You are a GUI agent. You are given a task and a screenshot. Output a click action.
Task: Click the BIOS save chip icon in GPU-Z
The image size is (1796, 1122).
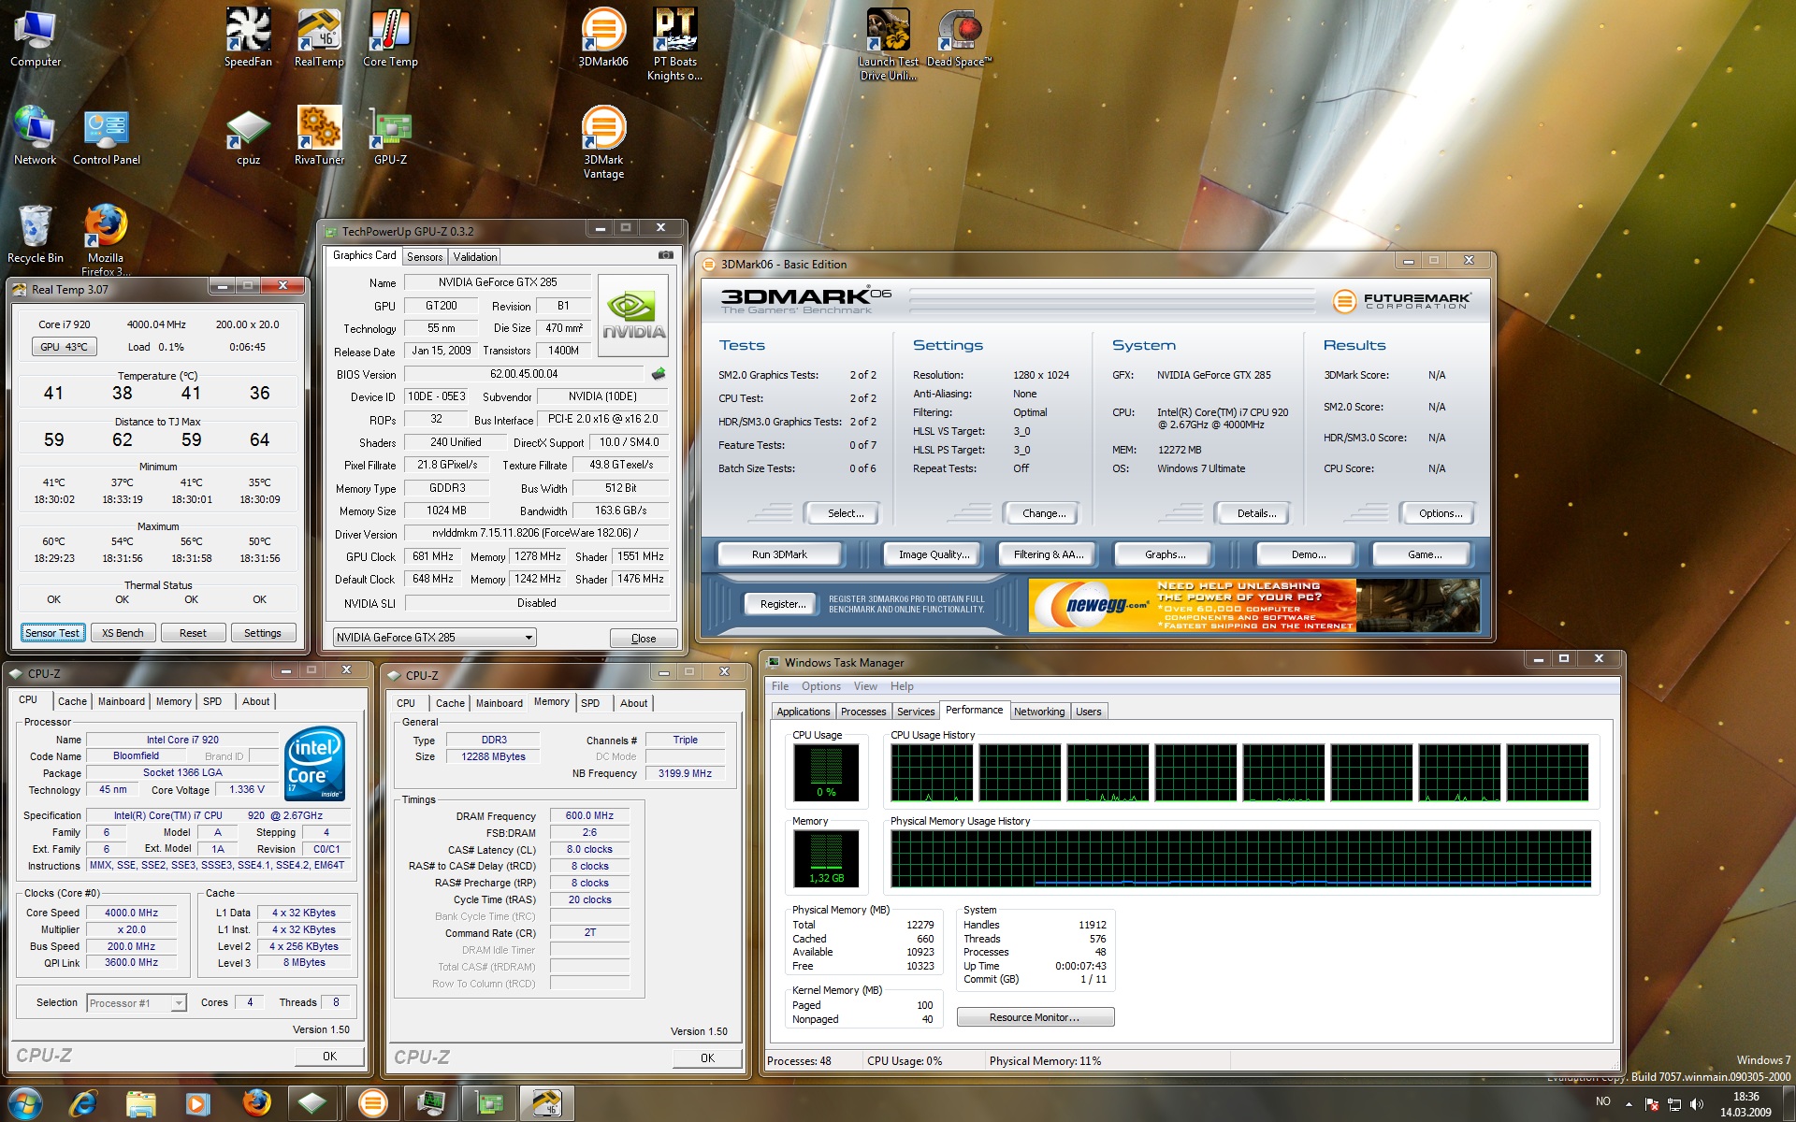[x=659, y=374]
